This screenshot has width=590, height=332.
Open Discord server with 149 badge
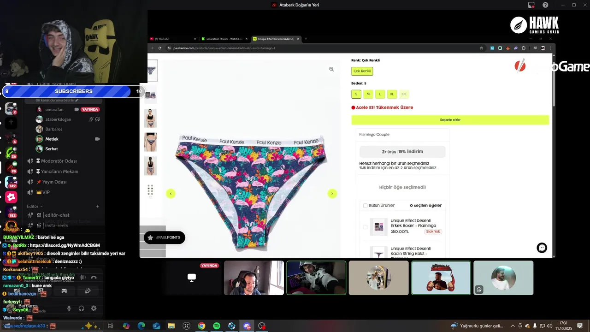[11, 181]
